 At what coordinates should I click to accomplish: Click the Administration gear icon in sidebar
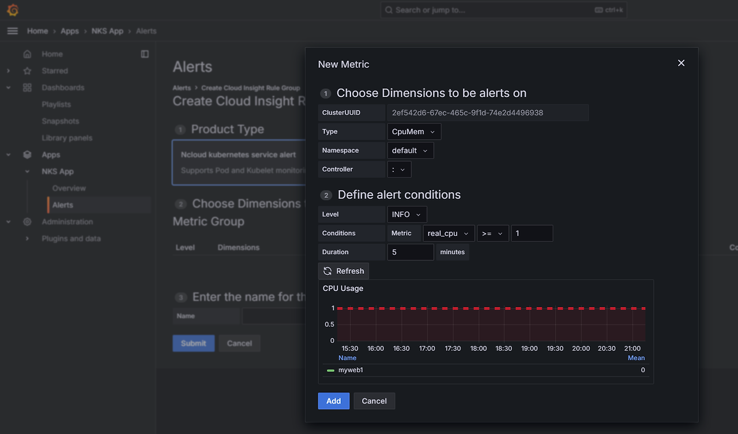click(27, 222)
